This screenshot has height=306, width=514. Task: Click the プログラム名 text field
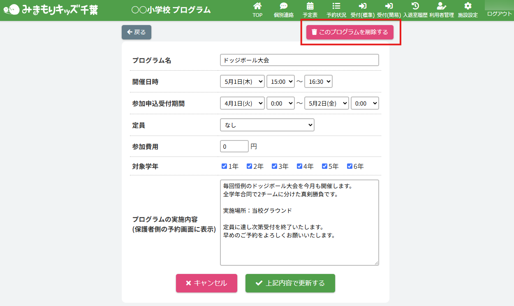299,60
